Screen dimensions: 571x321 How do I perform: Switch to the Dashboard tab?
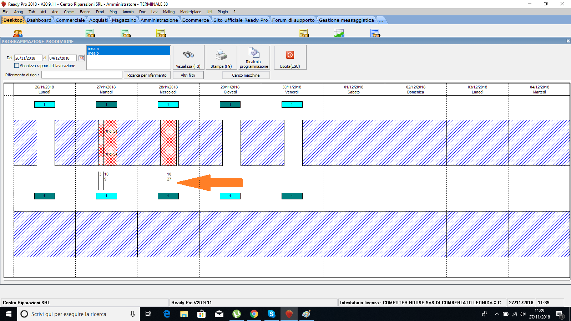(39, 20)
